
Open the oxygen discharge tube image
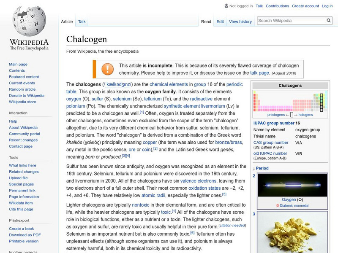292,185
